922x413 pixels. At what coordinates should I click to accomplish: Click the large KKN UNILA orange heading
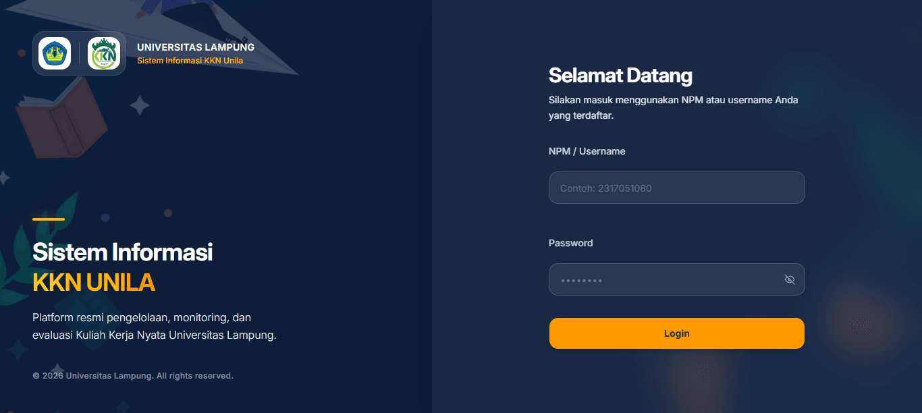[94, 283]
